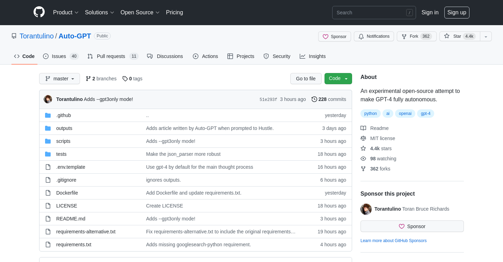Click the history clock icon by 228 commits
This screenshot has width=503, height=262.
tap(314, 99)
